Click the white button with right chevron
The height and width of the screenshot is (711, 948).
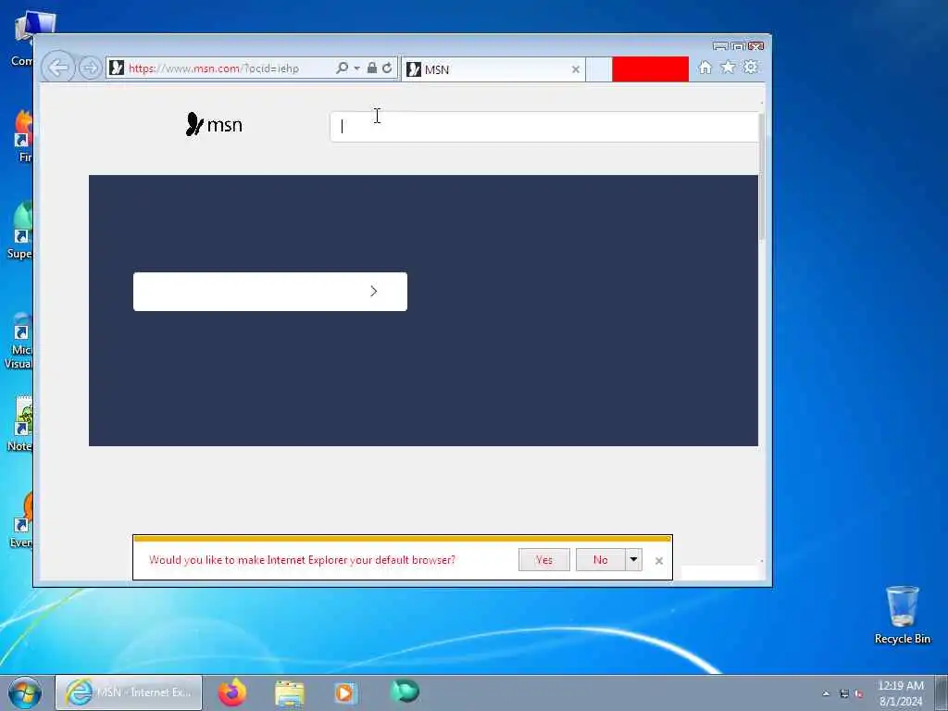coord(269,292)
